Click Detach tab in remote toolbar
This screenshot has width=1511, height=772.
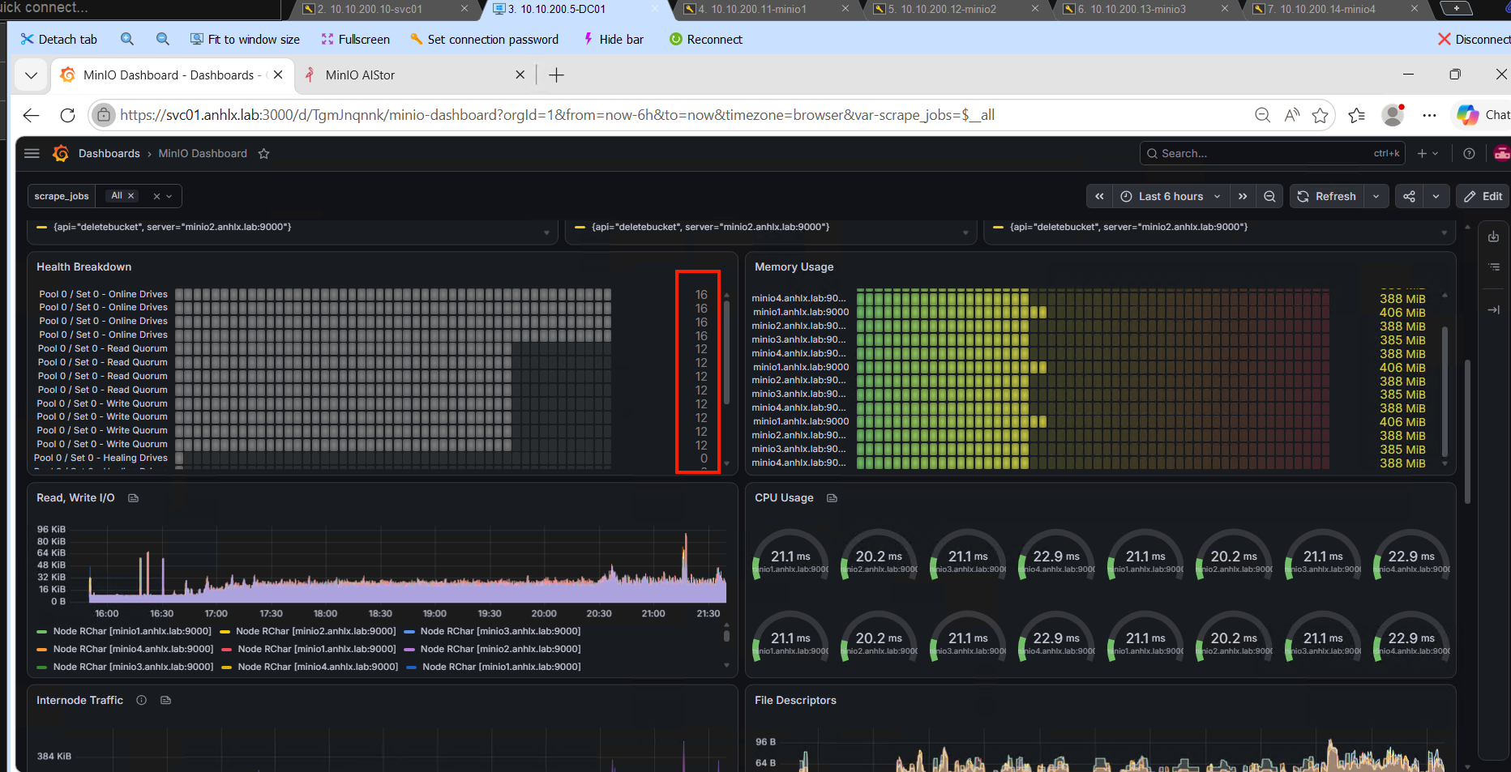click(58, 39)
